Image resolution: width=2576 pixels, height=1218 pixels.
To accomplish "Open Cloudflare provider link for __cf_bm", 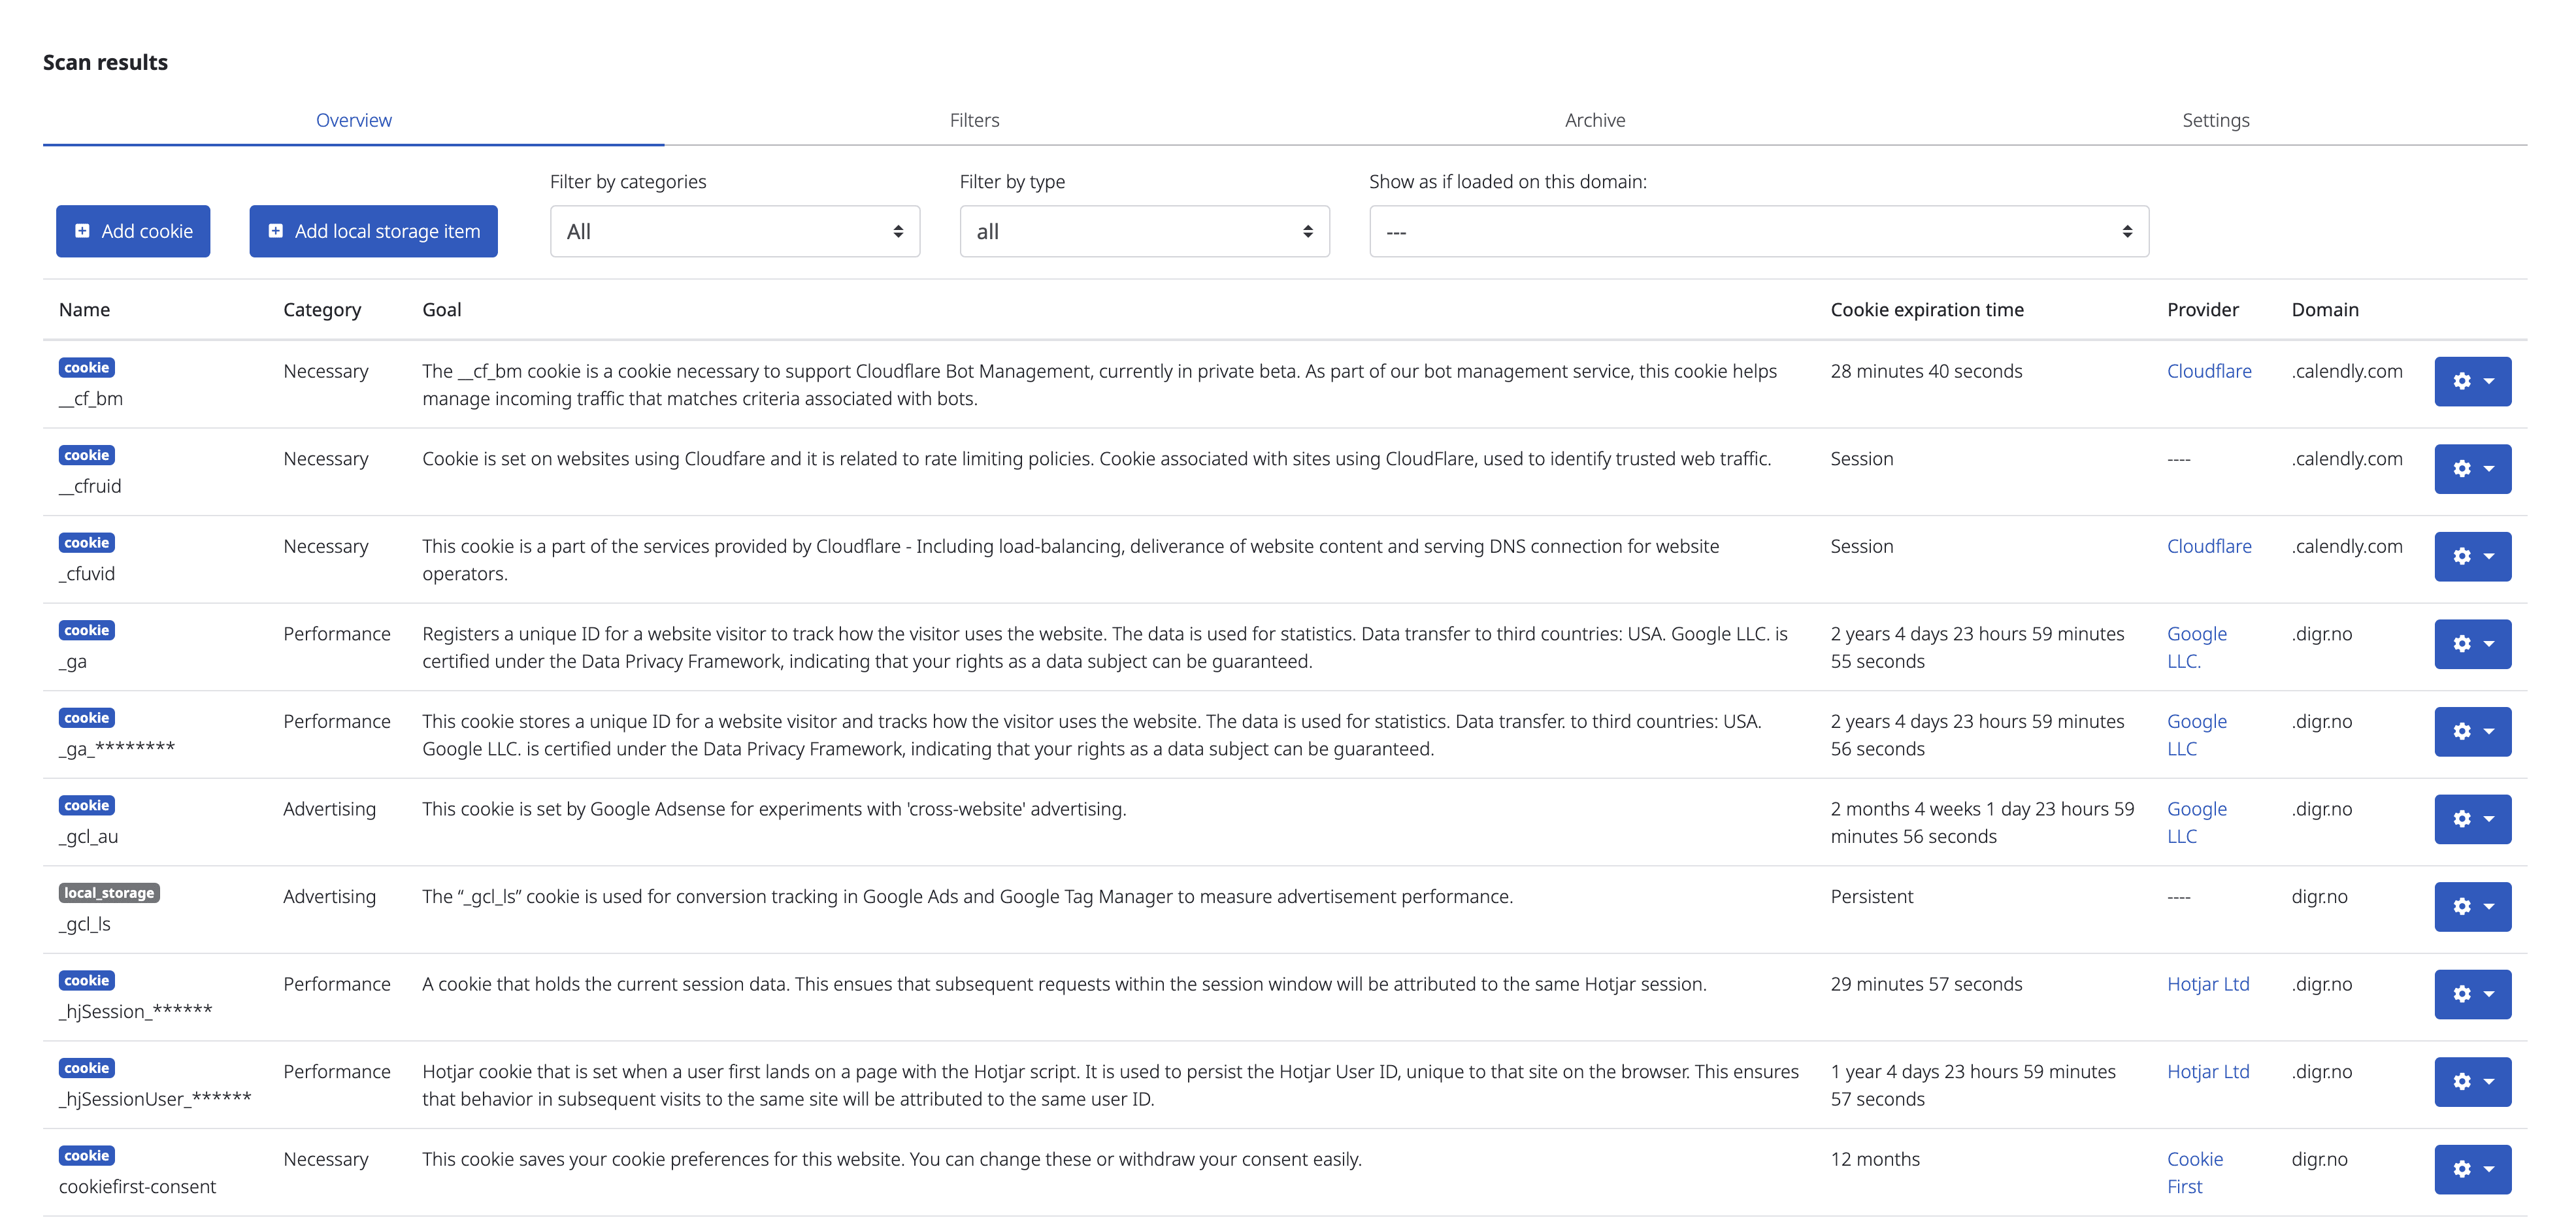I will 2208,371.
